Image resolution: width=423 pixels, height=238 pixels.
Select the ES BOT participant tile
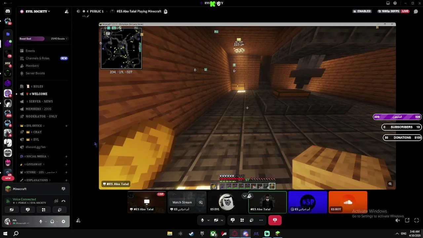(348, 202)
